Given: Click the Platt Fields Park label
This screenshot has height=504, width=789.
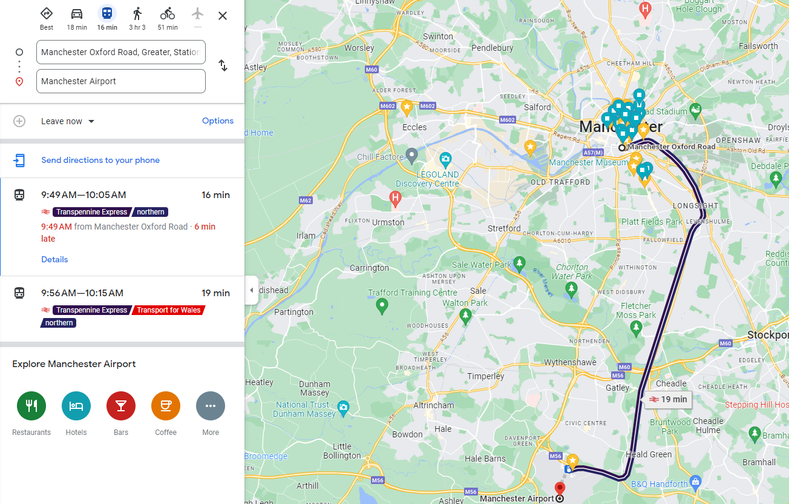Looking at the screenshot, I should (652, 222).
